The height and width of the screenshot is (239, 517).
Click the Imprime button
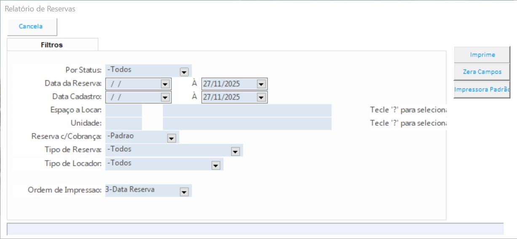click(x=482, y=55)
